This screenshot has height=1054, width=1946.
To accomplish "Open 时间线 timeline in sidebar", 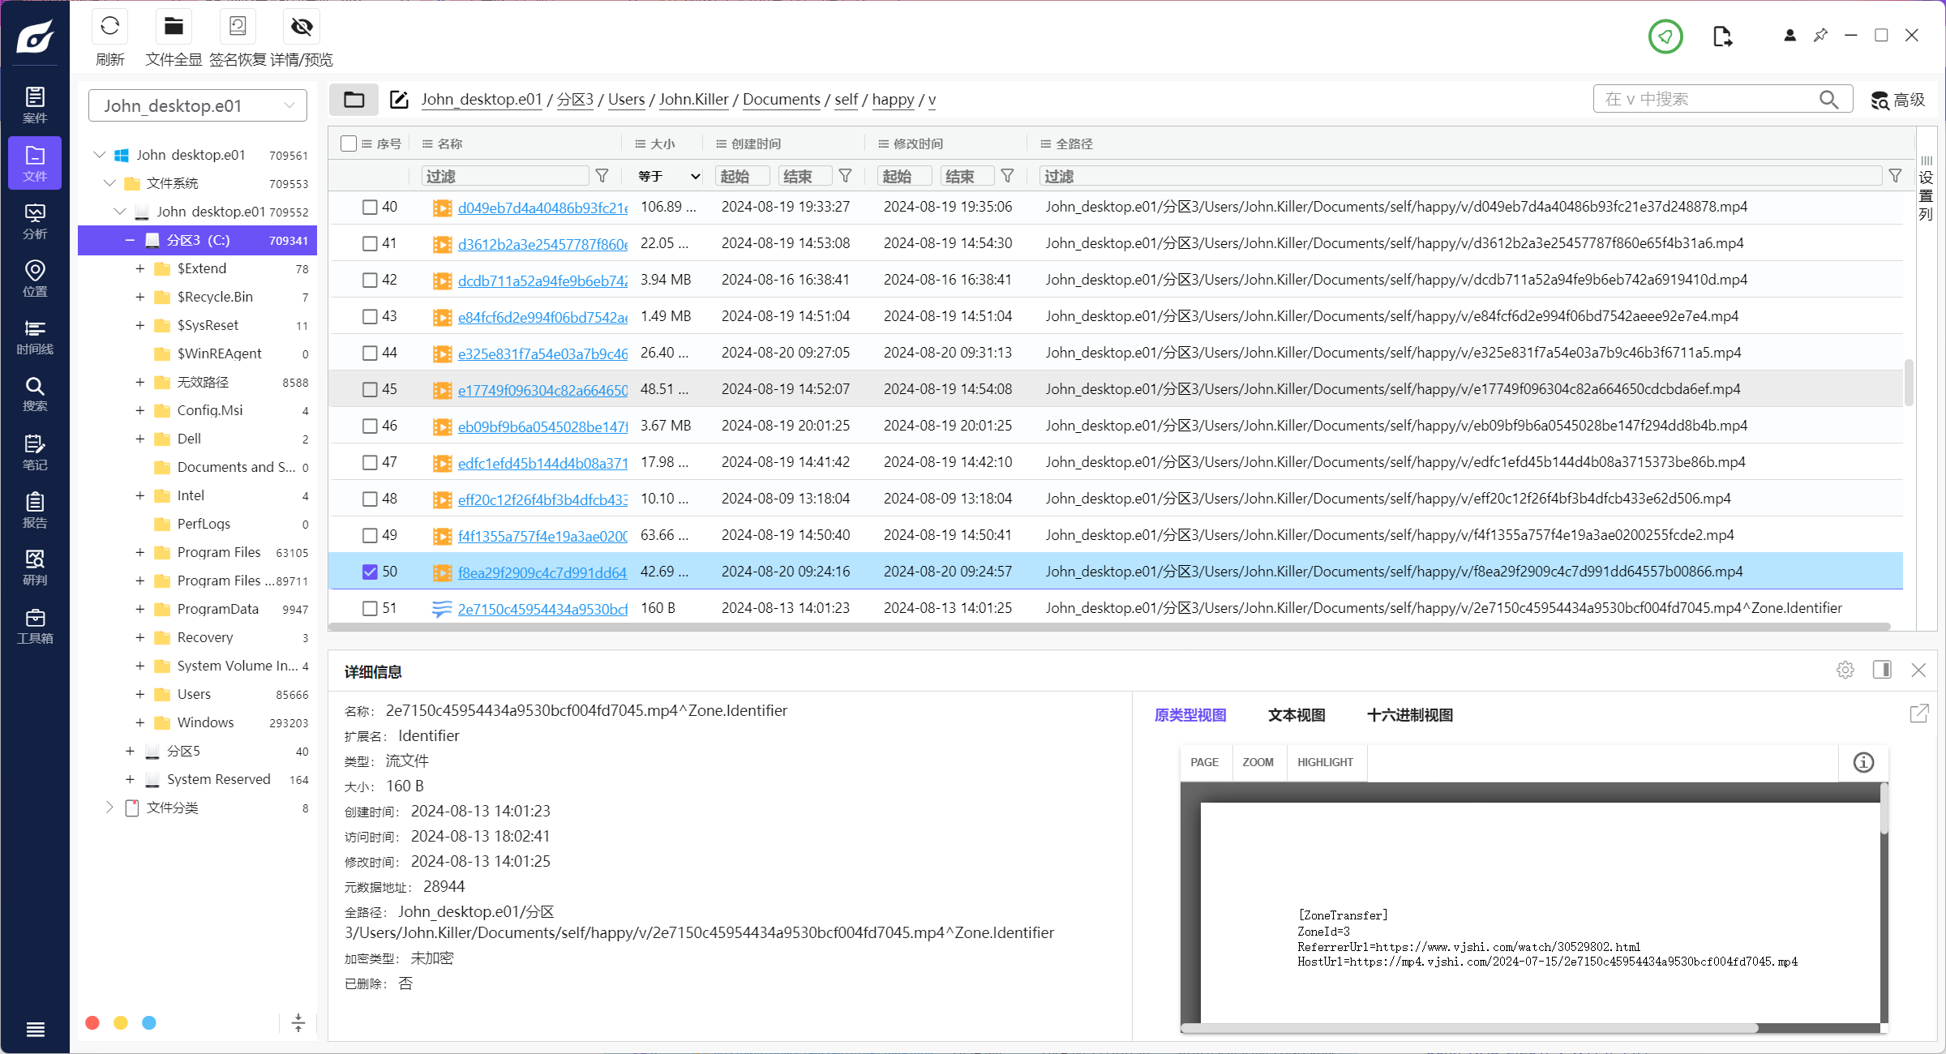I will (35, 336).
